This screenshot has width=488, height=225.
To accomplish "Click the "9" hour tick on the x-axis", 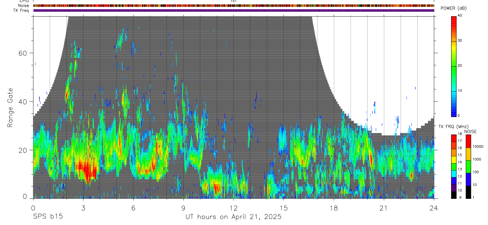I will (x=183, y=208).
